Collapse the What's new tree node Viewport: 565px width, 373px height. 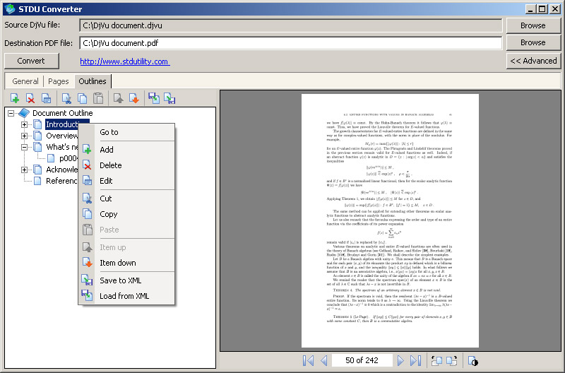[24, 147]
